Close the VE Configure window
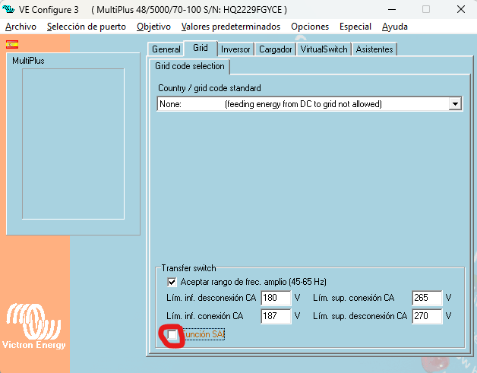This screenshot has height=373, width=477. (x=461, y=9)
